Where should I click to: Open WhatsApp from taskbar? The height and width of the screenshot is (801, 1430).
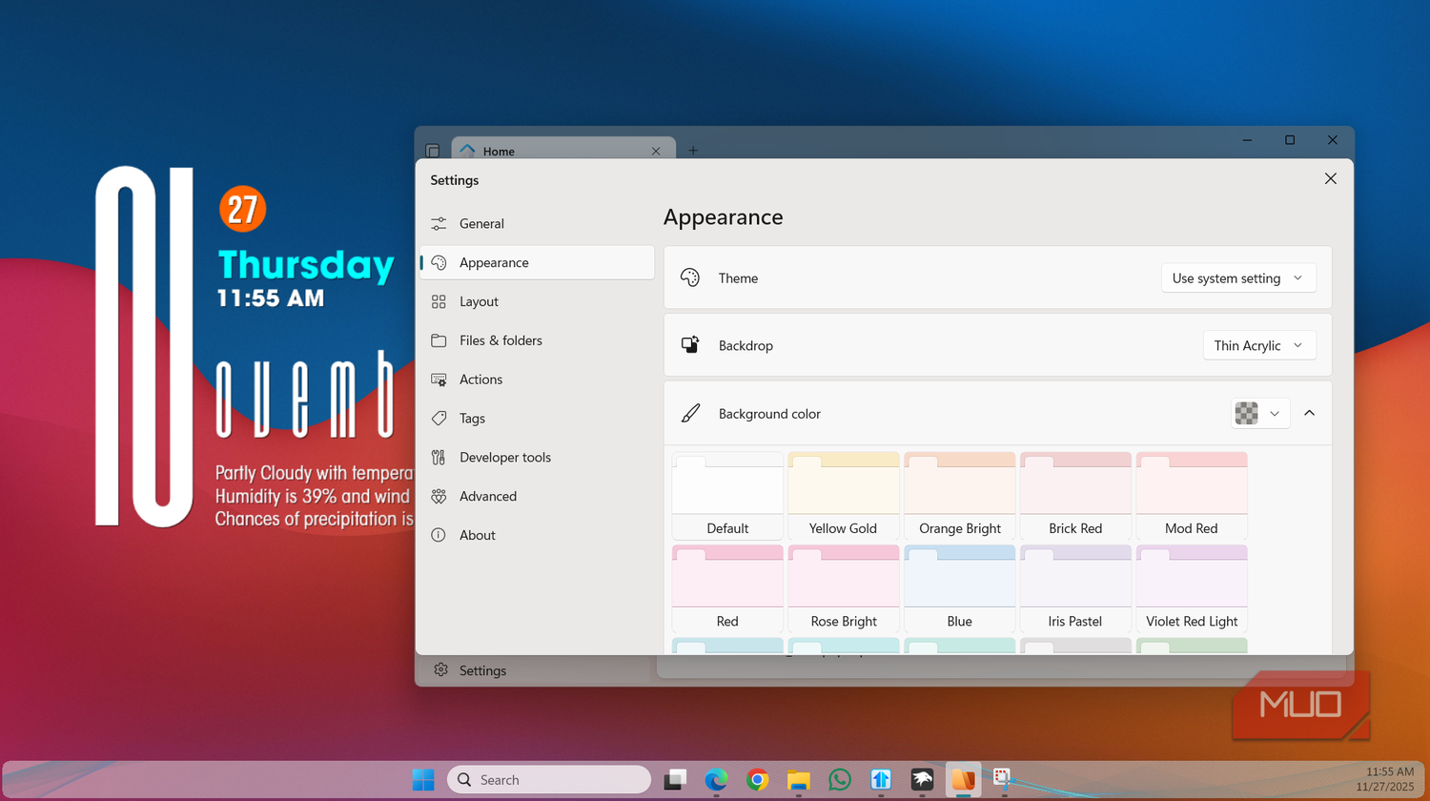pyautogui.click(x=840, y=780)
